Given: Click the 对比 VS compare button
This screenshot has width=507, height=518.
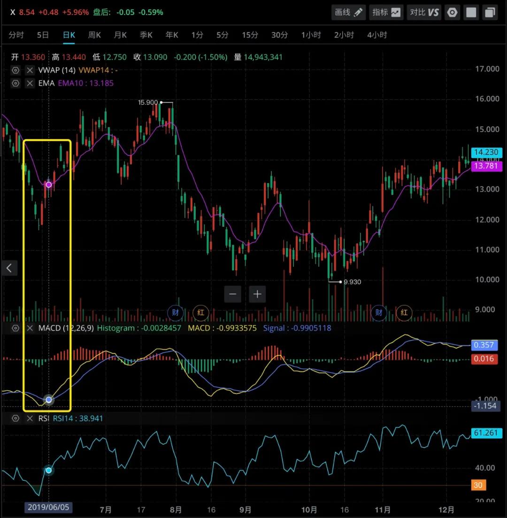Looking at the screenshot, I should coord(424,12).
